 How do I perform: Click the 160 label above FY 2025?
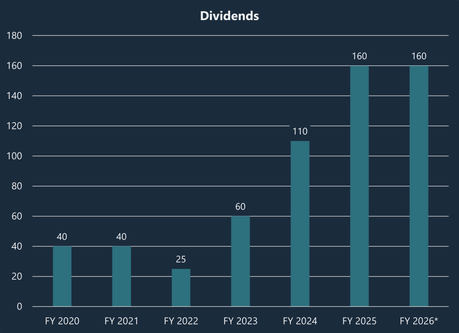(x=359, y=56)
